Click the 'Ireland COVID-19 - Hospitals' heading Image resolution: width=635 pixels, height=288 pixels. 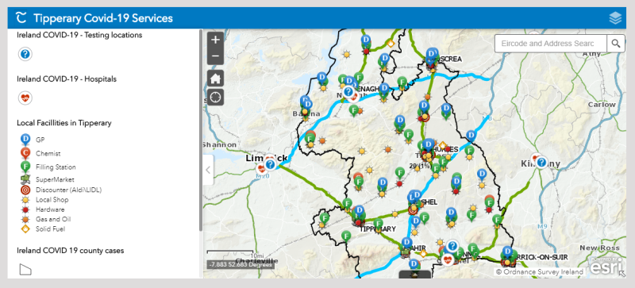click(67, 79)
